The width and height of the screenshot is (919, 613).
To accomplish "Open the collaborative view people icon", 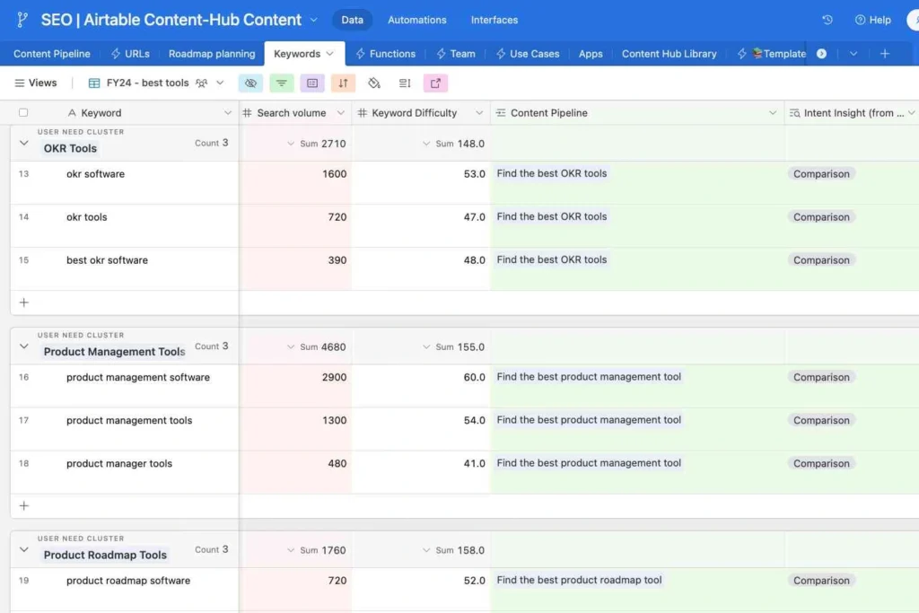I will point(202,83).
